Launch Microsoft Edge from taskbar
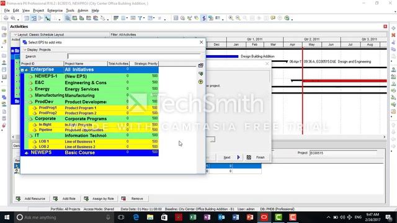Viewport: 397px width, 223px height. click(136, 217)
